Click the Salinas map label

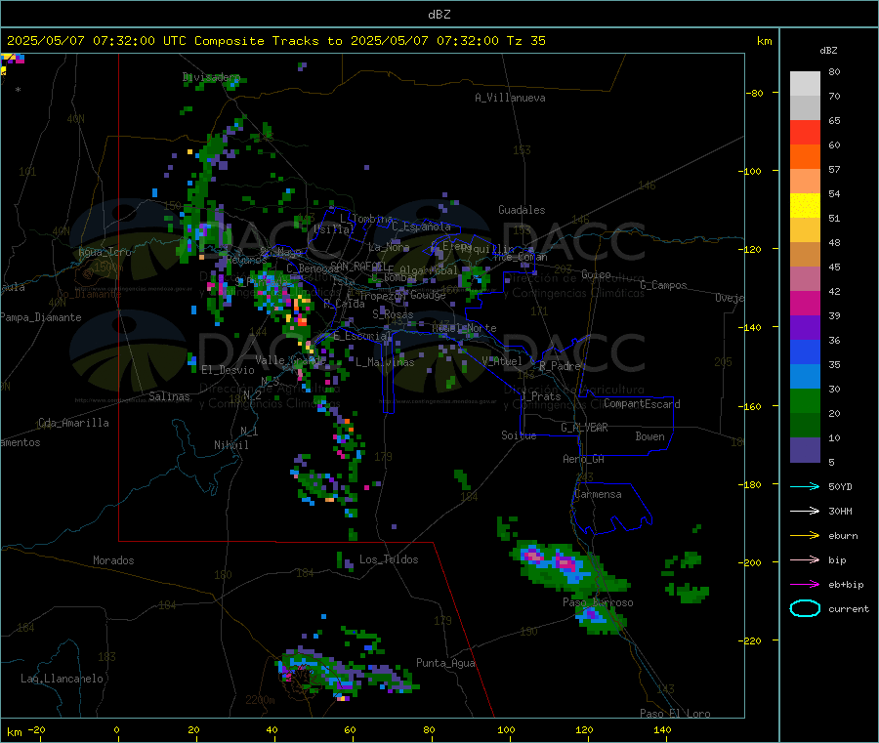pos(169,396)
